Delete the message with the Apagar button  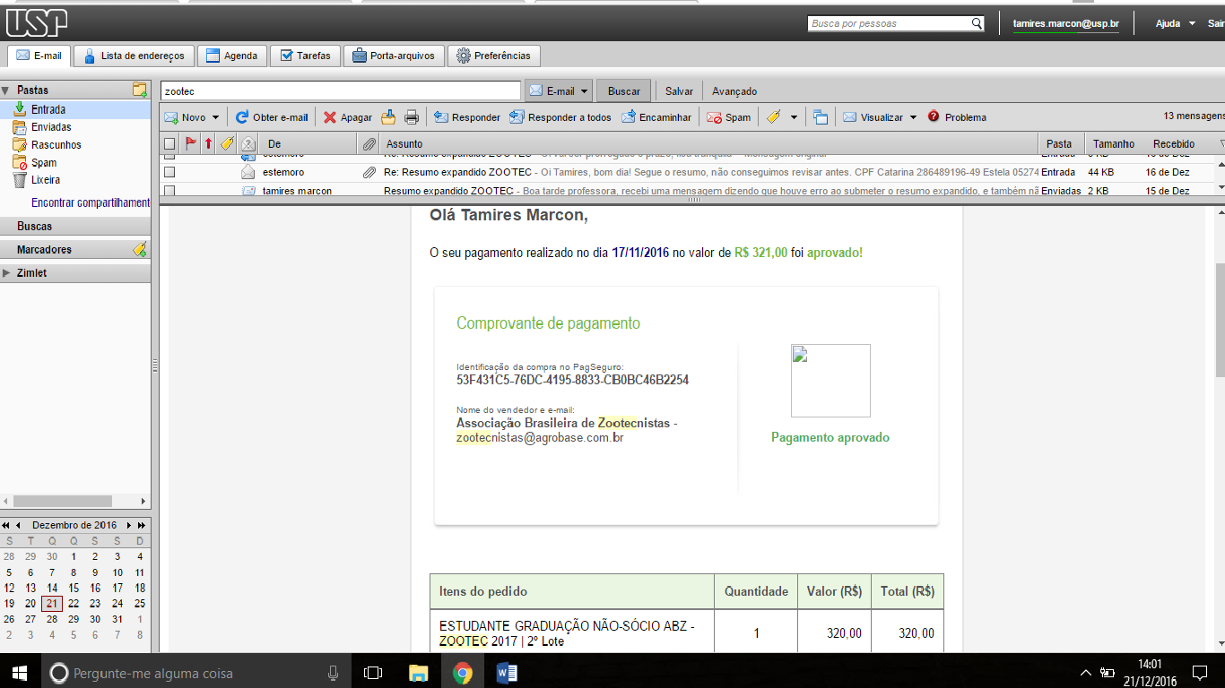pyautogui.click(x=347, y=117)
